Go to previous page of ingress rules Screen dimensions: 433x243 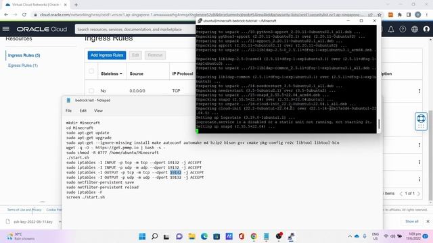click(401, 194)
